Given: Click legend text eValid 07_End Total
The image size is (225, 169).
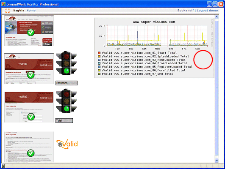Looking at the screenshot, I should [137, 74].
